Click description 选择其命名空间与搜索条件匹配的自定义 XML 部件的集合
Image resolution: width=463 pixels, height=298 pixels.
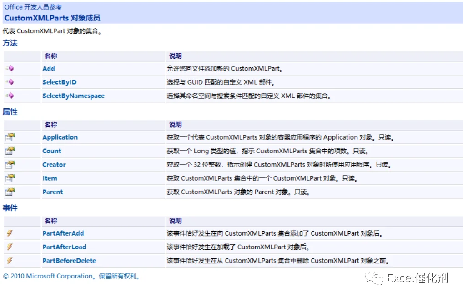[x=249, y=96]
